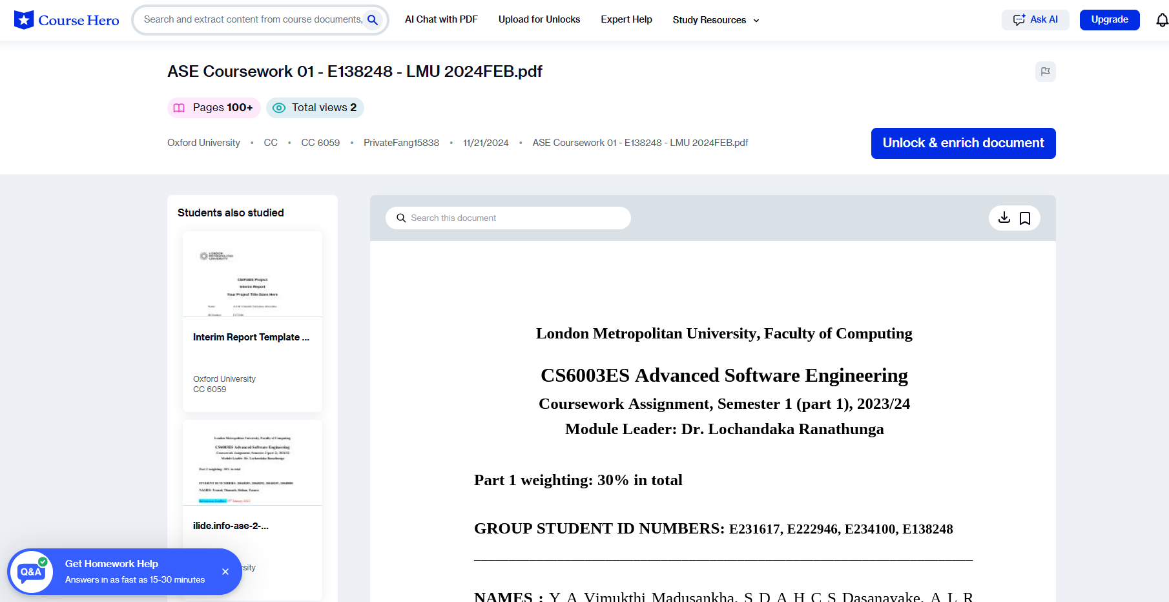Open the Interim Report Template thumbnail

point(252,274)
